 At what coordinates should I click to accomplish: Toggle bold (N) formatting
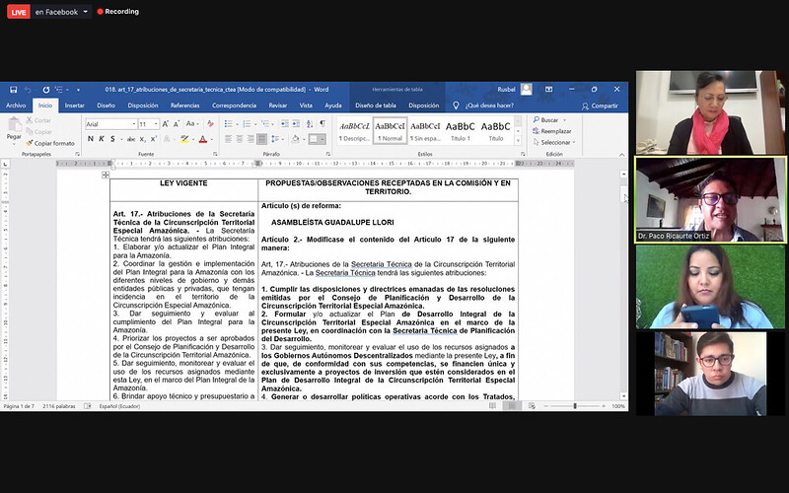click(91, 139)
